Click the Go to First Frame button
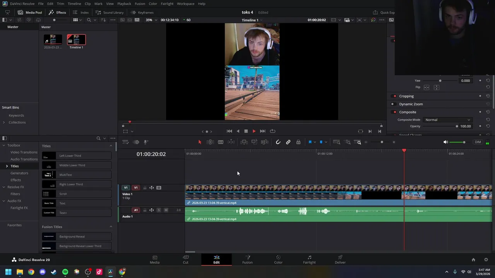 [229, 131]
